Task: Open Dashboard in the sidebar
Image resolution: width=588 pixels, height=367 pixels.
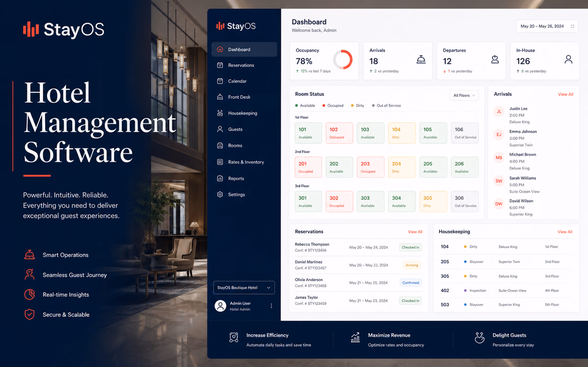Action: click(244, 49)
